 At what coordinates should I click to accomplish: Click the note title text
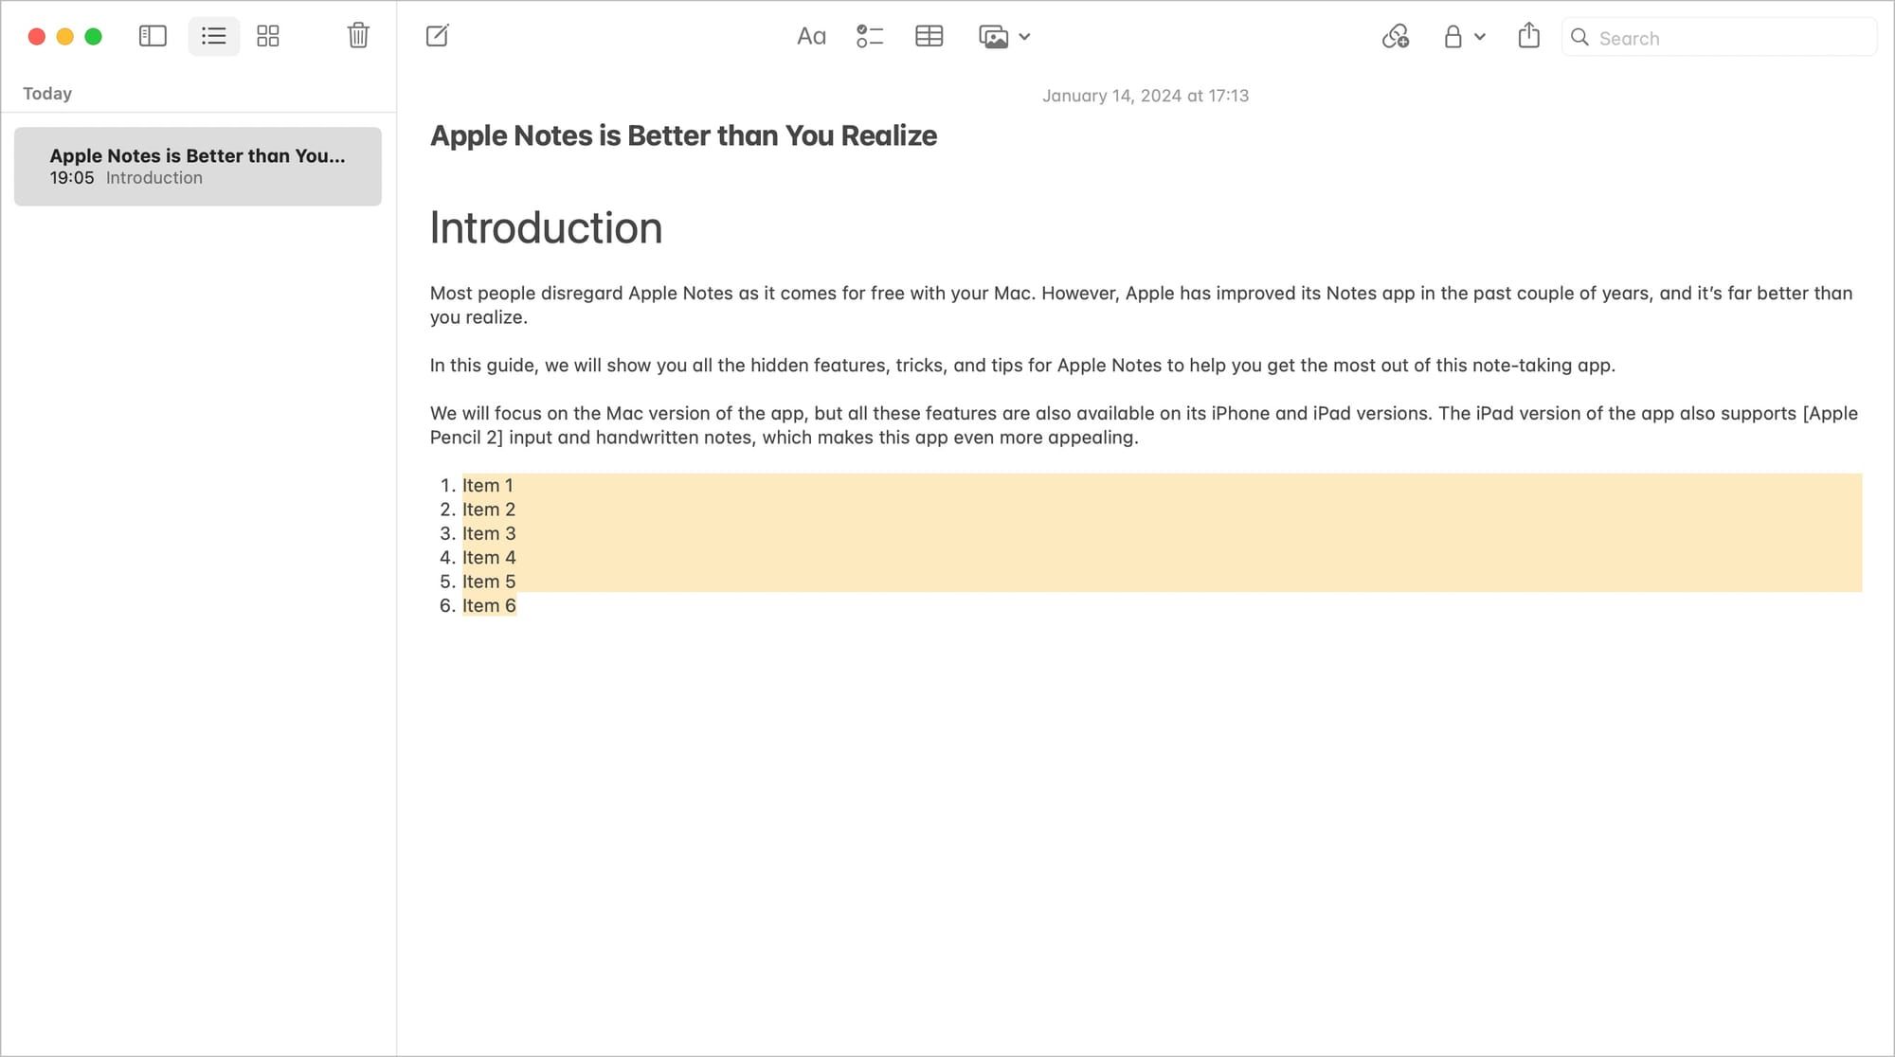click(683, 135)
